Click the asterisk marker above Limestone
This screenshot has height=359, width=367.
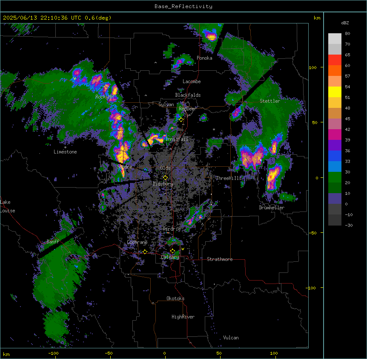65,148
